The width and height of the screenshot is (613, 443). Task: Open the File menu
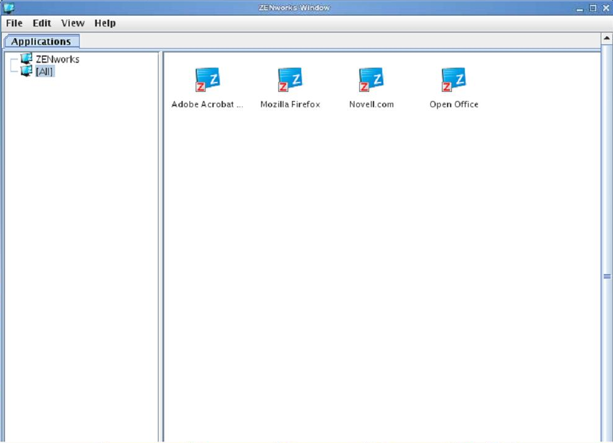click(14, 23)
